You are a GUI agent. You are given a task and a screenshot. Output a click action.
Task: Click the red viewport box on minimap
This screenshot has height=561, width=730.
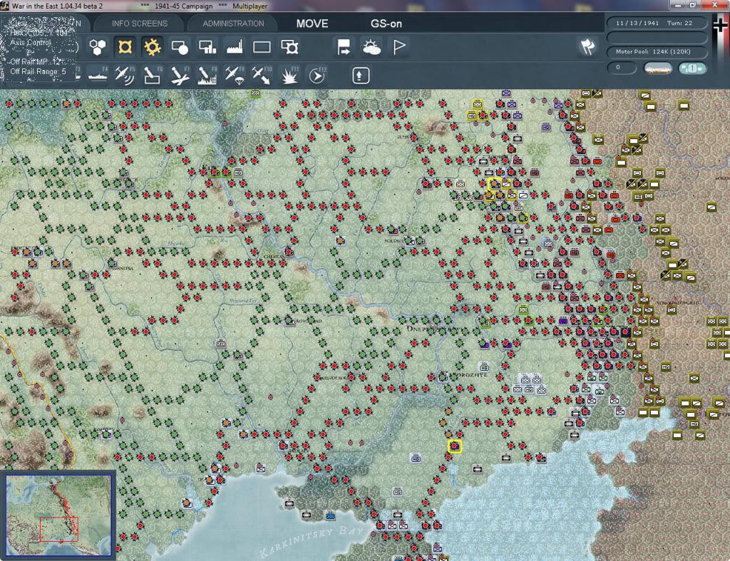[x=58, y=529]
